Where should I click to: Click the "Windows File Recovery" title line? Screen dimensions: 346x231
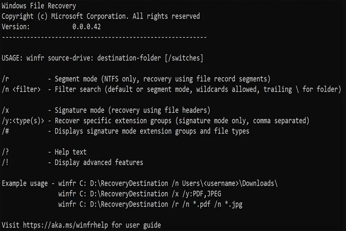point(37,6)
